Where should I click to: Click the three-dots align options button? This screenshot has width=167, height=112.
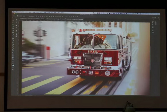point(66,16)
